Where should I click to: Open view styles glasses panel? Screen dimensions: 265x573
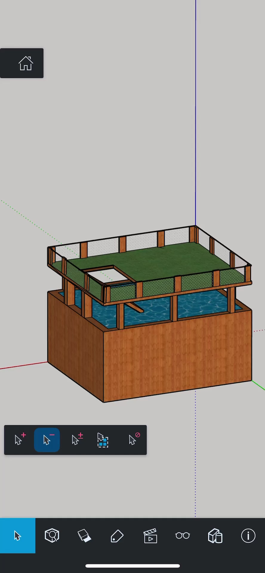[x=183, y=536]
